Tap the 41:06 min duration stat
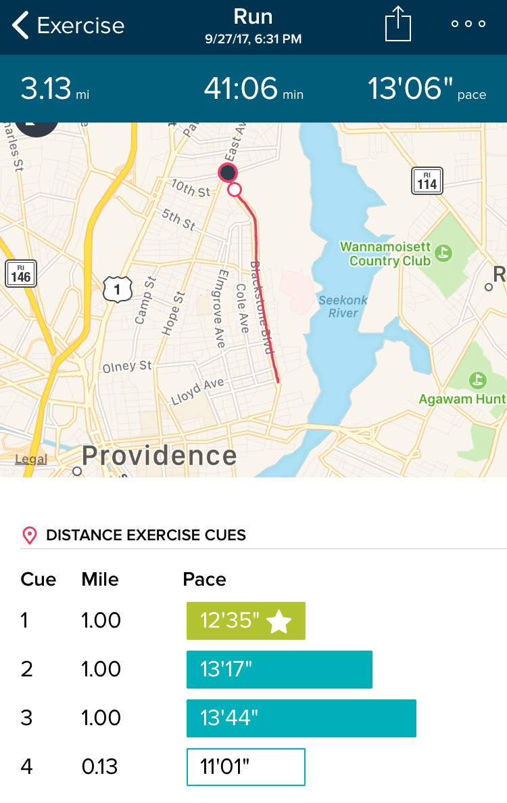The width and height of the screenshot is (507, 803). point(254,89)
